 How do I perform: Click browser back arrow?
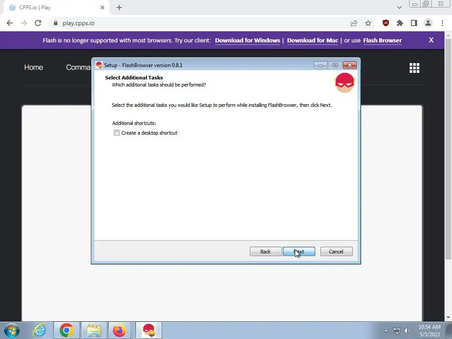[10, 23]
